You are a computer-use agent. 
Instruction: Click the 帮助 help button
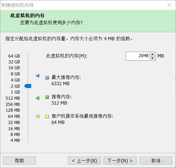(19, 161)
